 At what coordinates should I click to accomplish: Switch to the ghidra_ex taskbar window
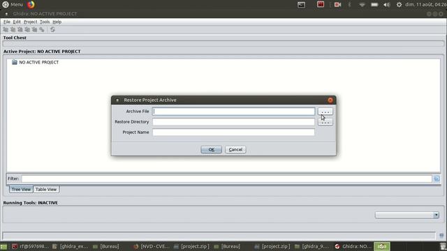click(71, 246)
